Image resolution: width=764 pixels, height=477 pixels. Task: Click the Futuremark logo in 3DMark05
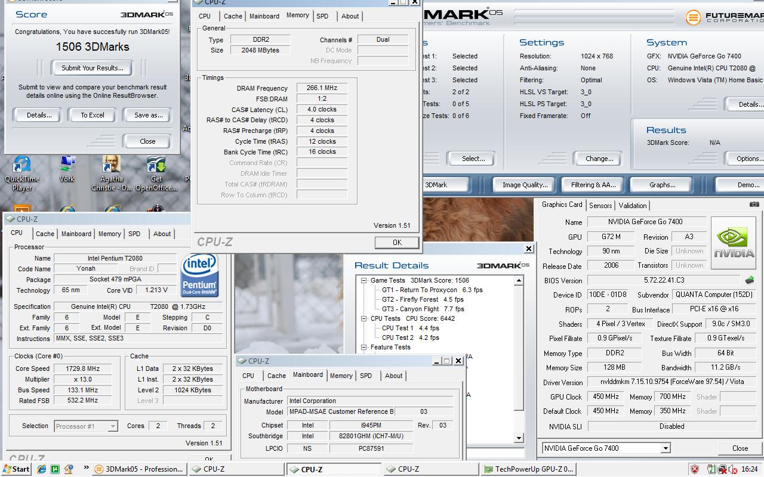coord(723,17)
